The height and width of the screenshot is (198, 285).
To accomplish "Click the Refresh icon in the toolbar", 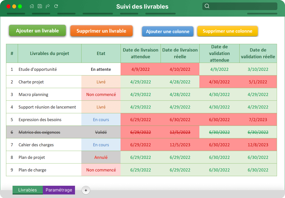I will click(x=56, y=6).
